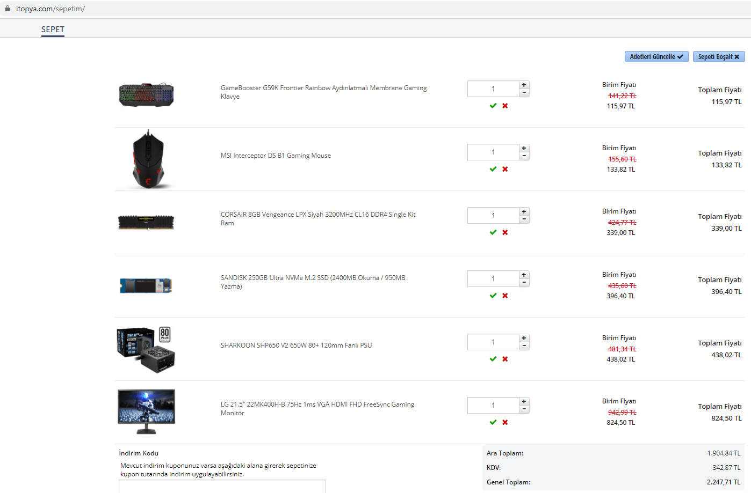This screenshot has width=751, height=493.
Task: Focus quantity field for GameBooster keyboard
Action: click(493, 89)
